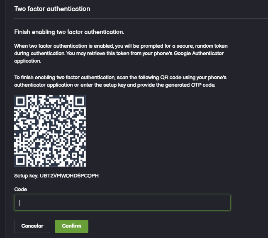This screenshot has height=238, width=268.
Task: Click the word "application." ending the first paragraph
Action: [27, 61]
